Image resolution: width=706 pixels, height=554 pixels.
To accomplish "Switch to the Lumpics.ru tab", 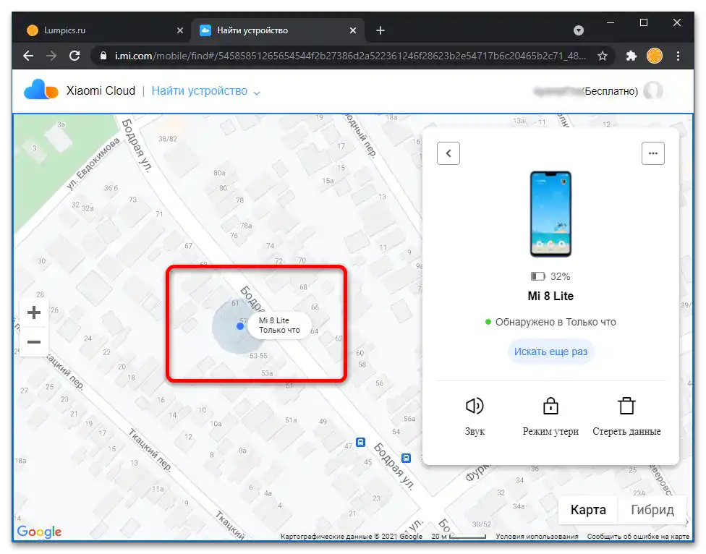I will point(103,30).
